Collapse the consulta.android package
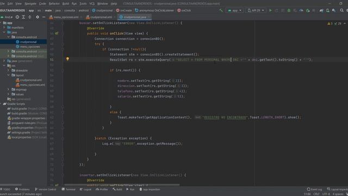 click(x=9, y=37)
